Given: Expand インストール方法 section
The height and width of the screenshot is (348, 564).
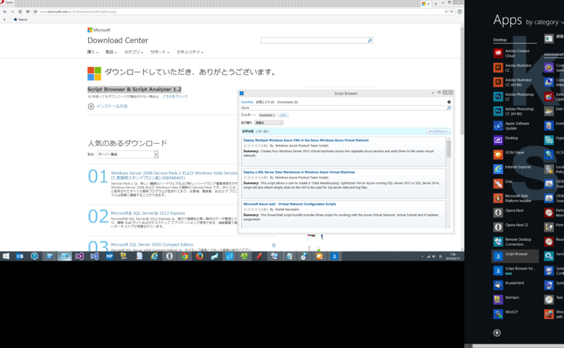Looking at the screenshot, I should click(x=108, y=106).
